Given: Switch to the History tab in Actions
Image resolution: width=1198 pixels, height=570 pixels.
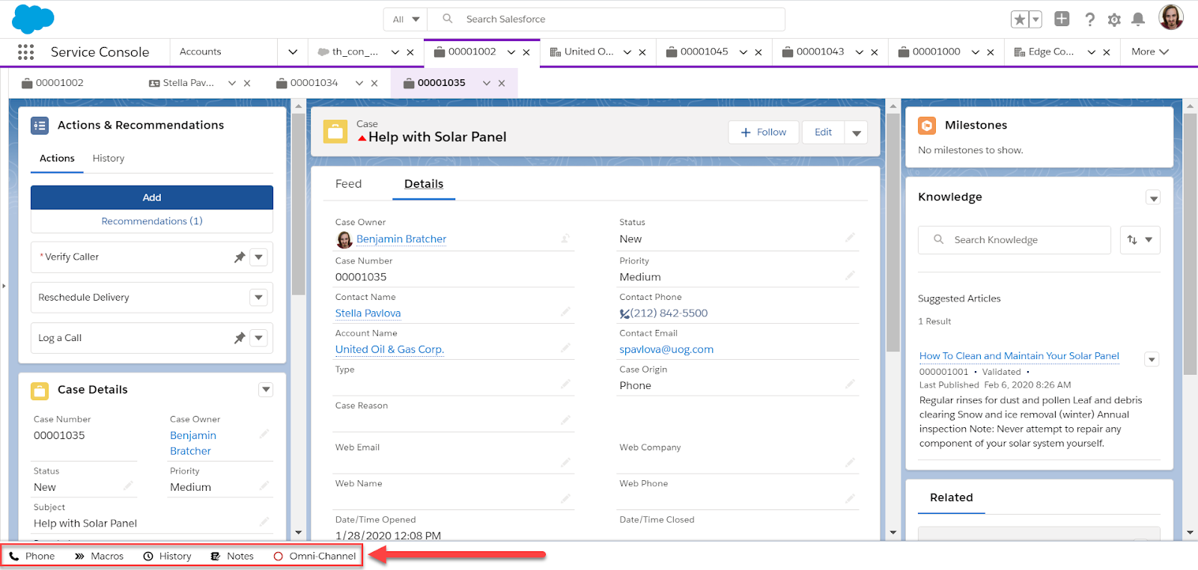Looking at the screenshot, I should (x=109, y=159).
